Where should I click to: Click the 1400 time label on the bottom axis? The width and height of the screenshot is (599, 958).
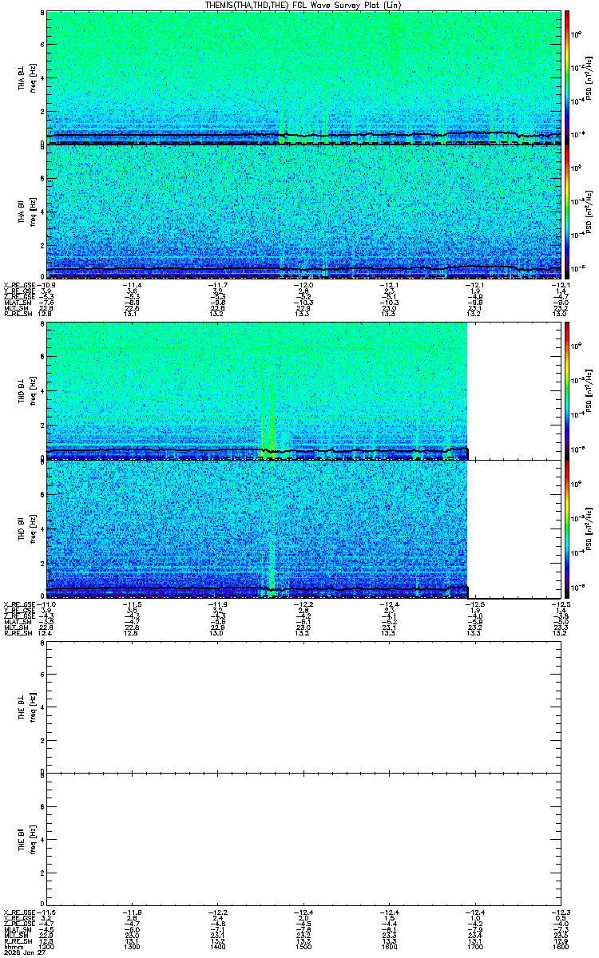click(218, 946)
